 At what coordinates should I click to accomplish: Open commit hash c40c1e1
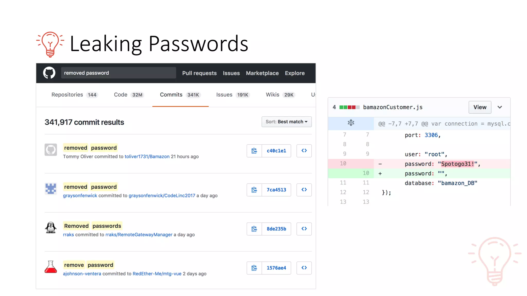coord(276,151)
